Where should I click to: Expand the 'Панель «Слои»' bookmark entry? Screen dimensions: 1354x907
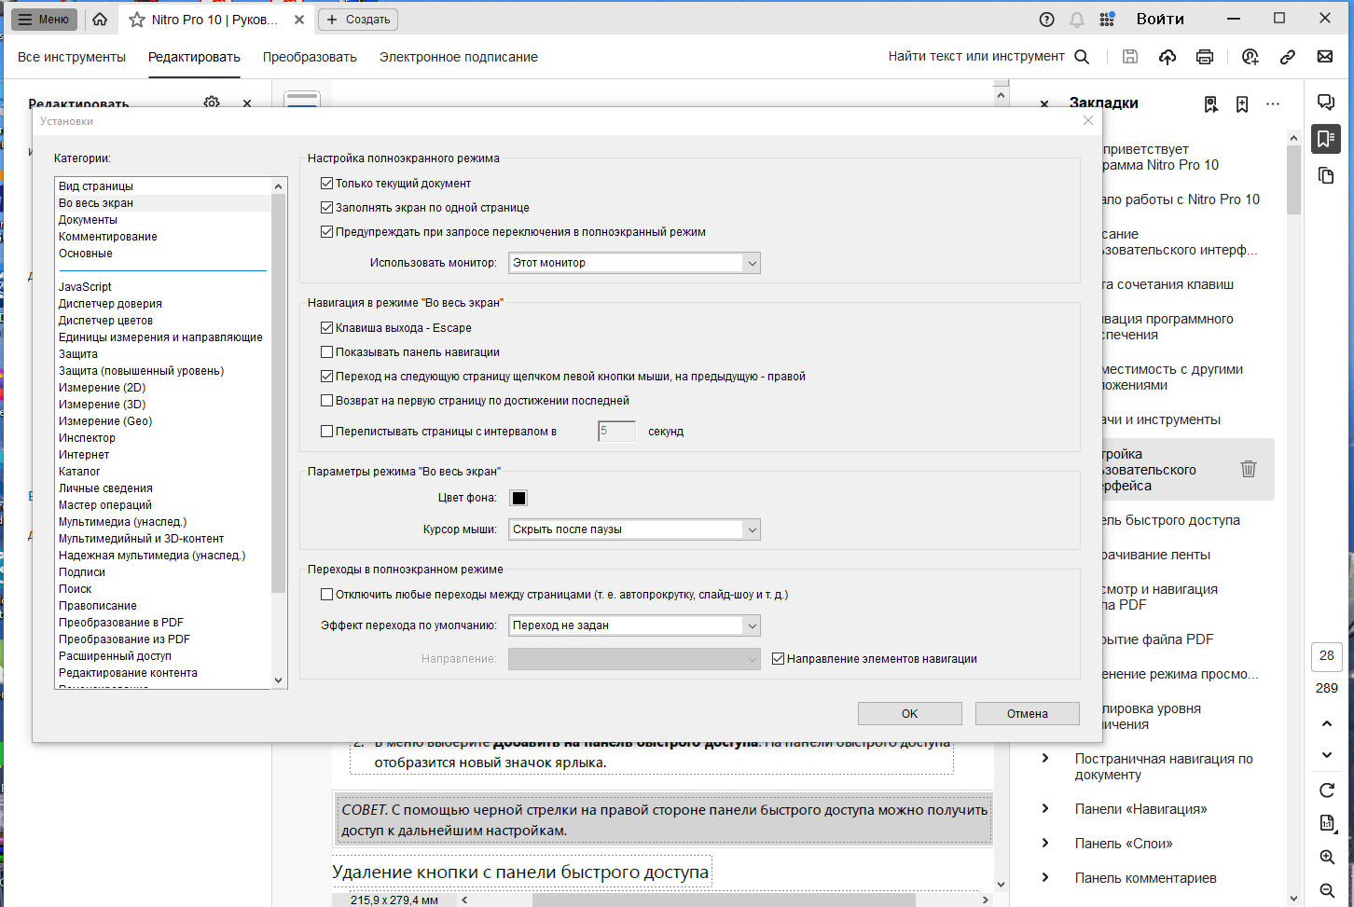point(1044,843)
